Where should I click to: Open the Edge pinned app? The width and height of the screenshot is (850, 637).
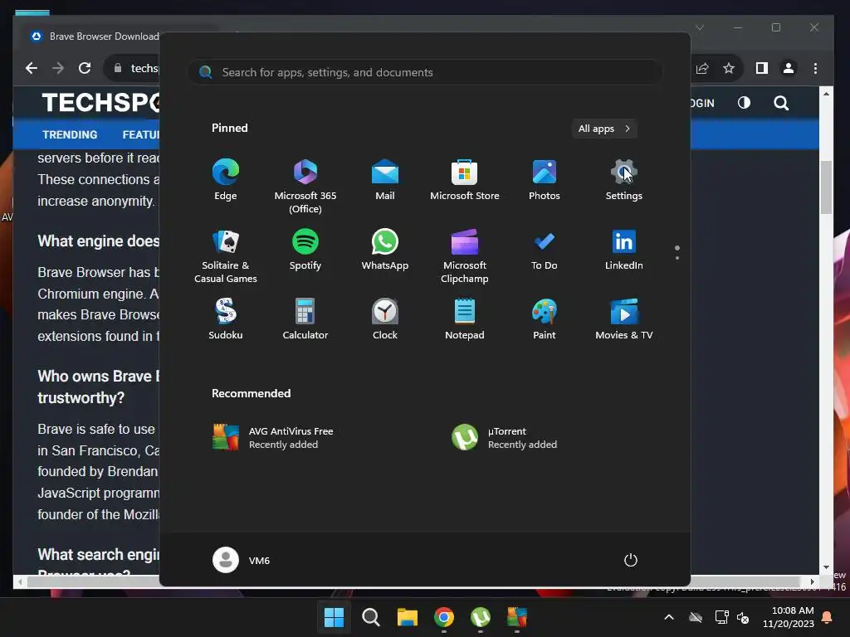coord(226,180)
